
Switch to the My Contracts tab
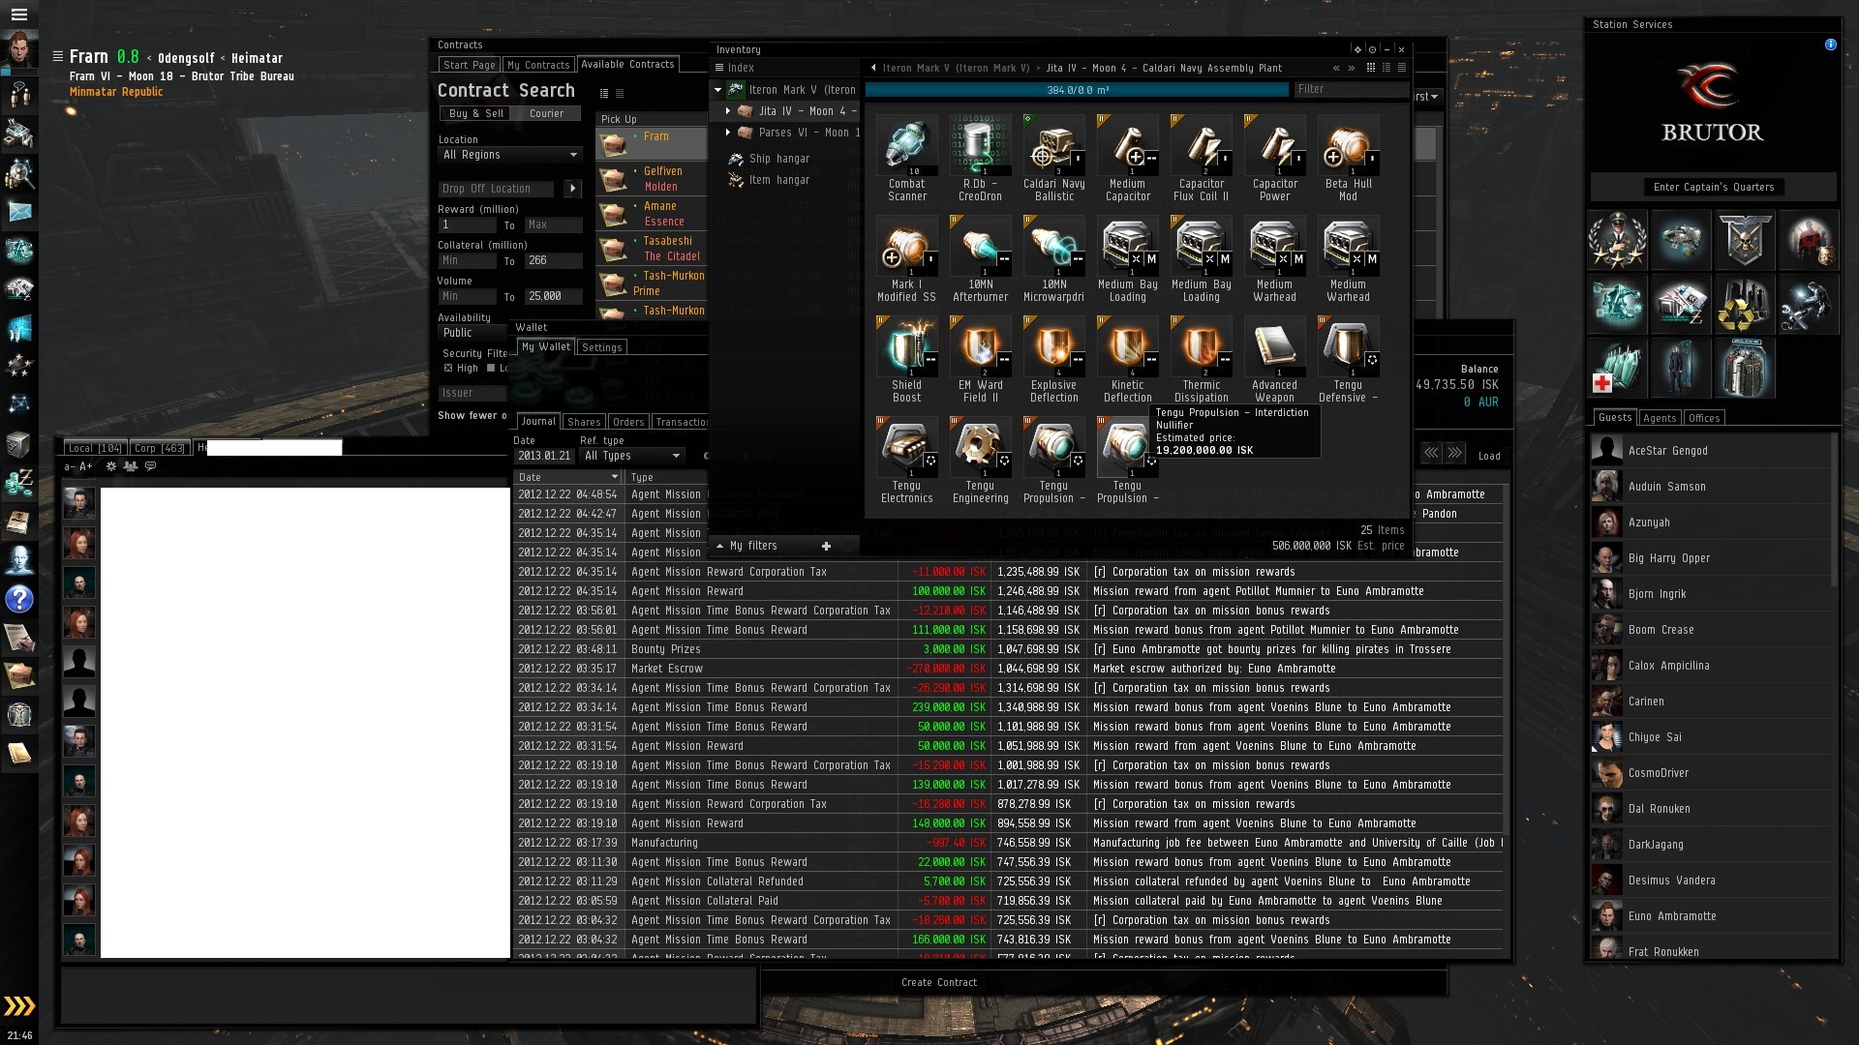pyautogui.click(x=538, y=65)
